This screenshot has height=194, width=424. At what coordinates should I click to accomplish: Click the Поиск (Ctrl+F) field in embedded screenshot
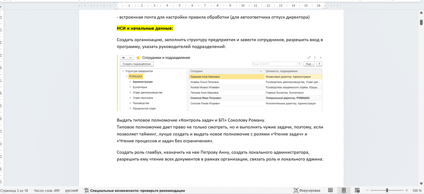click(x=275, y=64)
